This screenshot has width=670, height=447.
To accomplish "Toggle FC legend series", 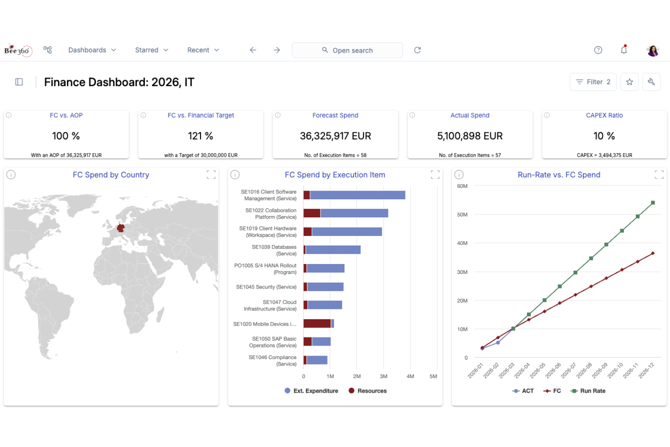I will coord(552,391).
